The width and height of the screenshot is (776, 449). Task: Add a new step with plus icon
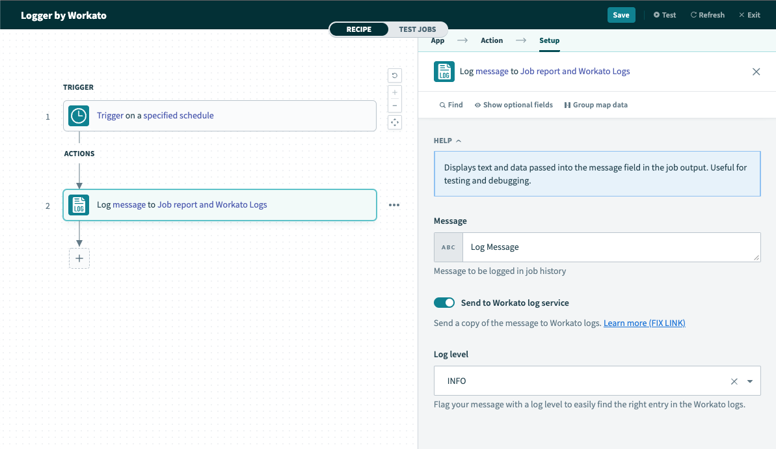pyautogui.click(x=79, y=258)
